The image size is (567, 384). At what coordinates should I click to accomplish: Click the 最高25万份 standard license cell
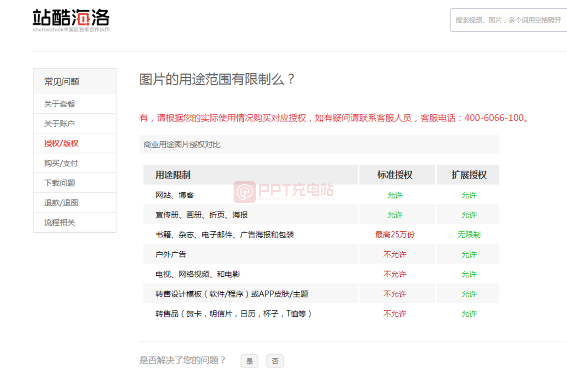tap(395, 235)
